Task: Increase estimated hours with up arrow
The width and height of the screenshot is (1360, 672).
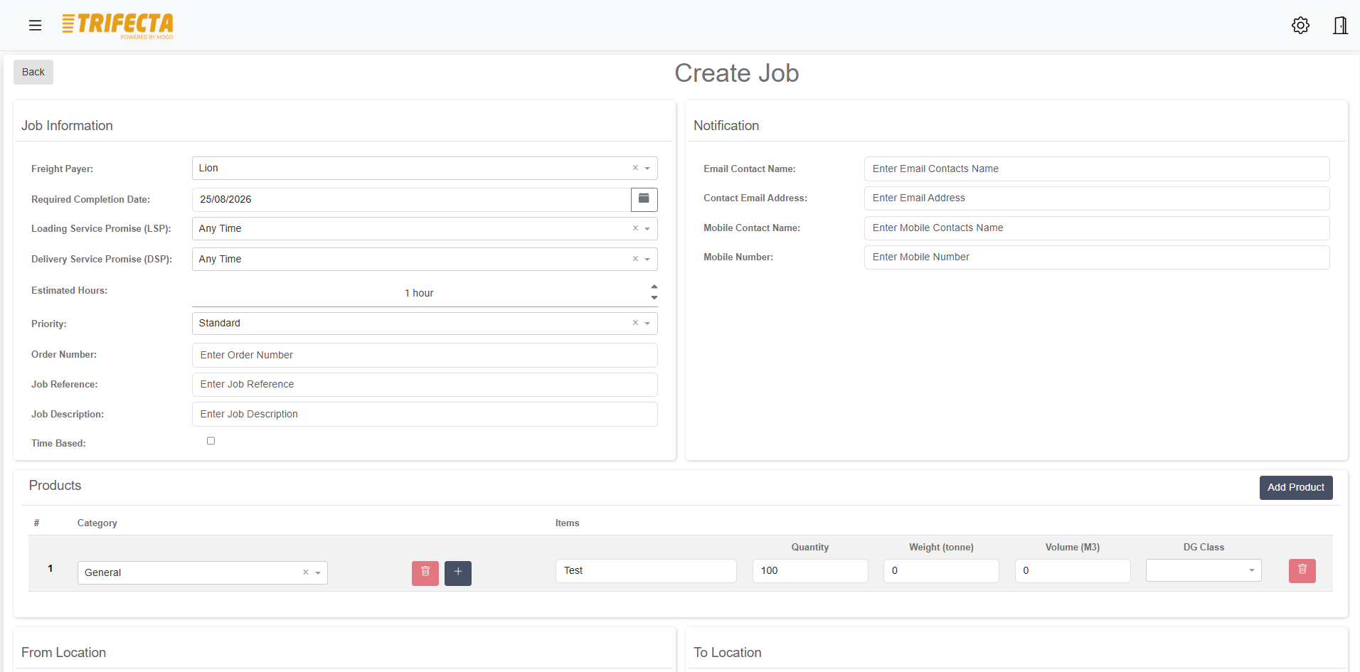Action: 654,287
